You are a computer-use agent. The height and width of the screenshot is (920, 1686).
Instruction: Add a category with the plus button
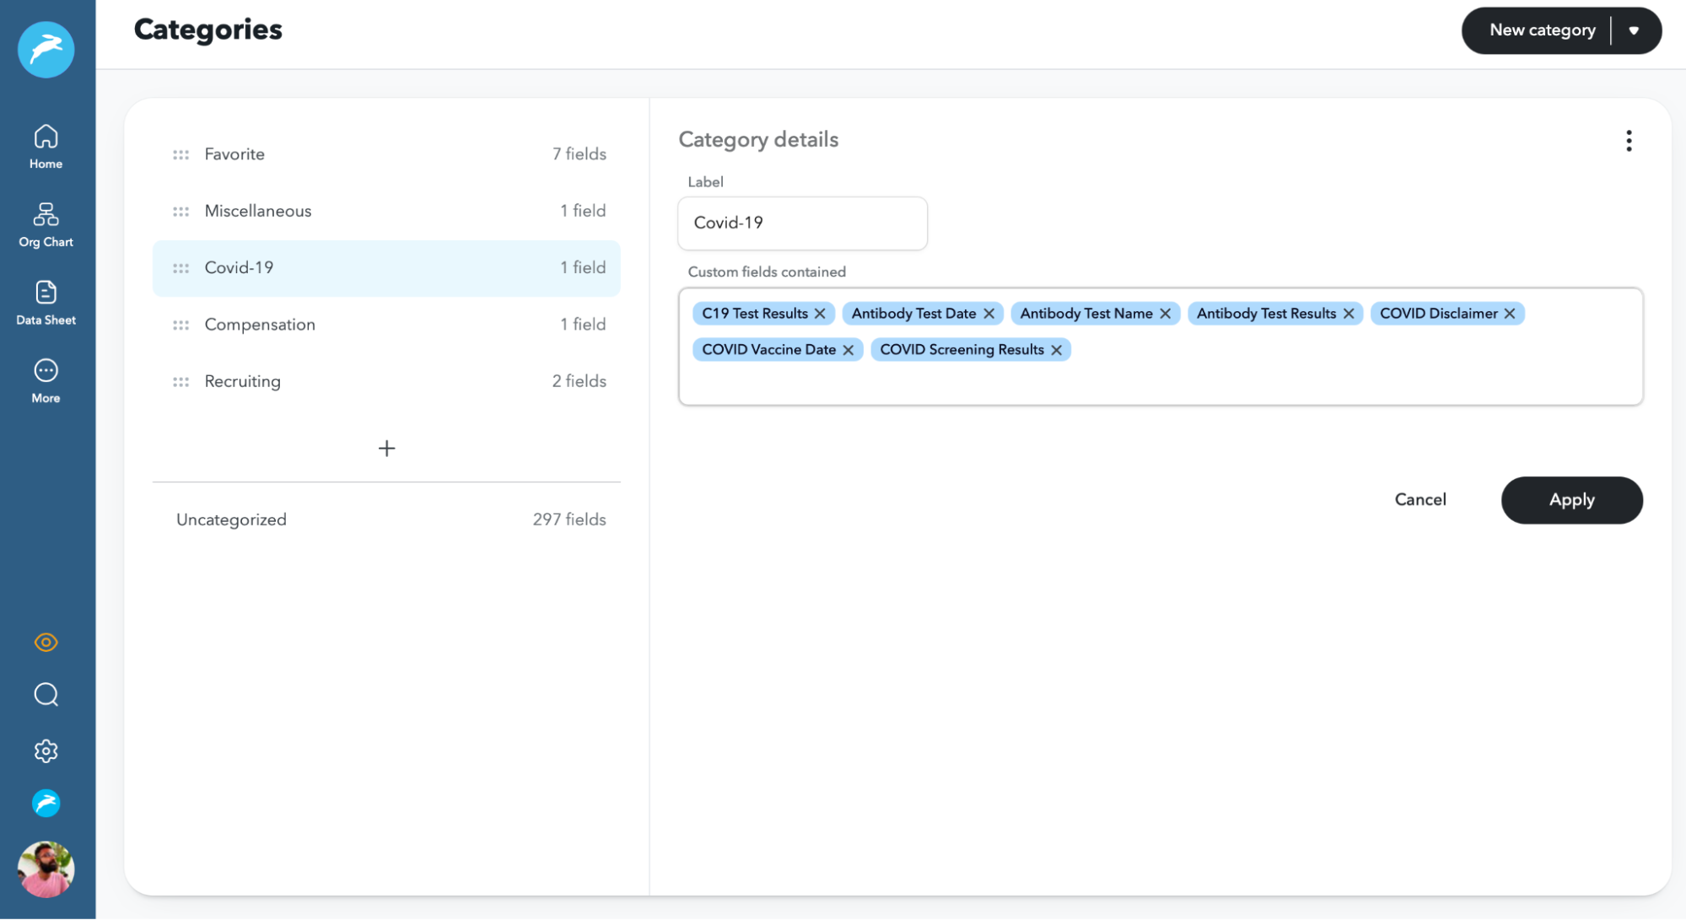pos(385,448)
